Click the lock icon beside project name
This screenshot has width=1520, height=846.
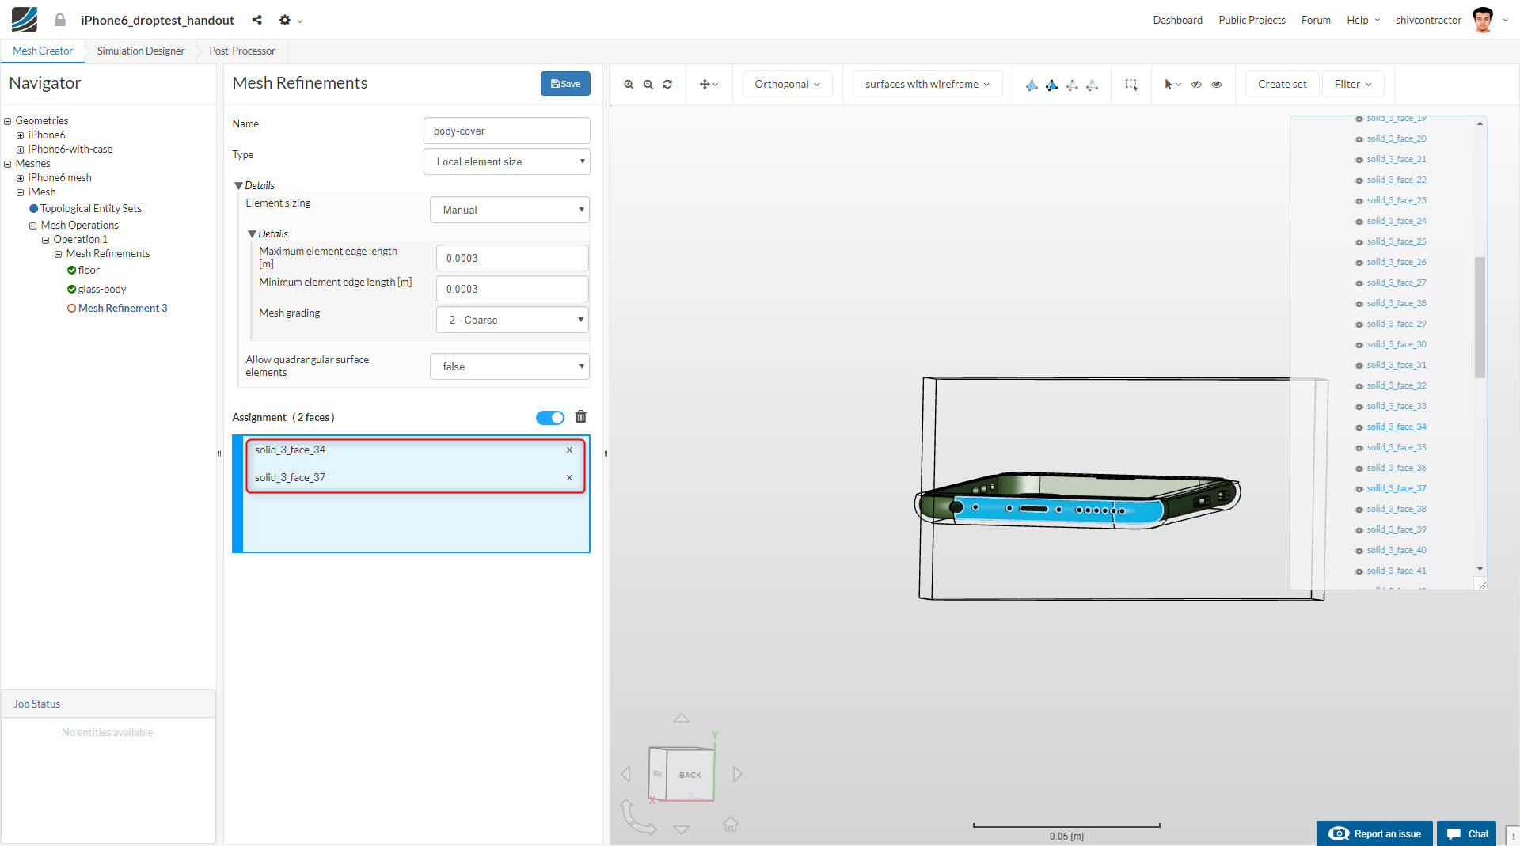pos(59,20)
